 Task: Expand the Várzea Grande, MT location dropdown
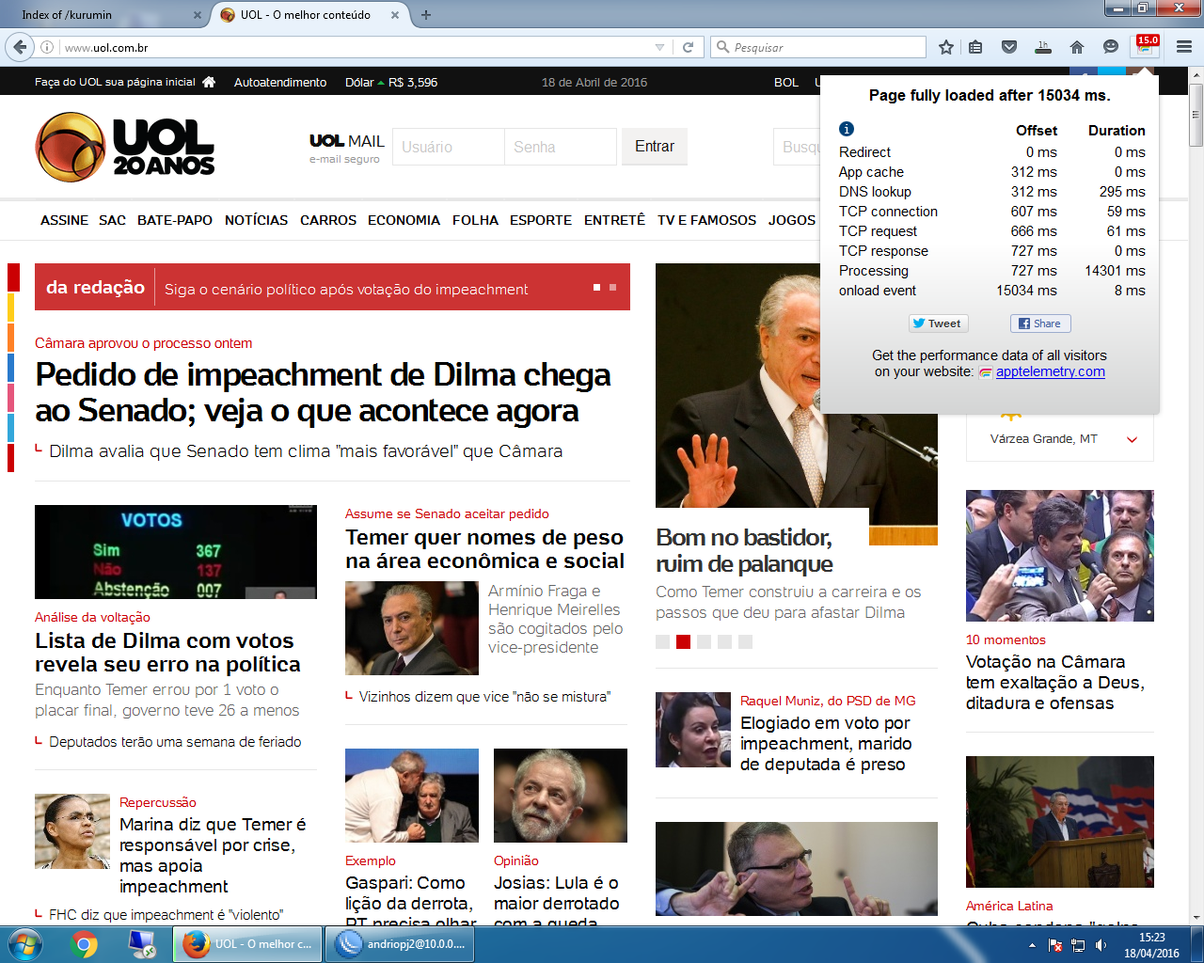1133,439
